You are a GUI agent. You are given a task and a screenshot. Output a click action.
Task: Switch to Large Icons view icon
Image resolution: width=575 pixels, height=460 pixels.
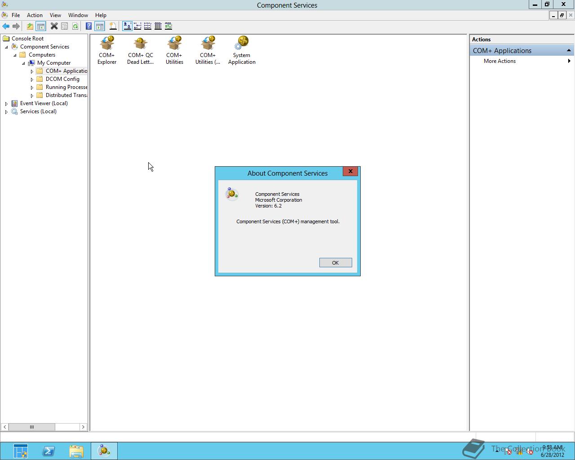pyautogui.click(x=127, y=26)
